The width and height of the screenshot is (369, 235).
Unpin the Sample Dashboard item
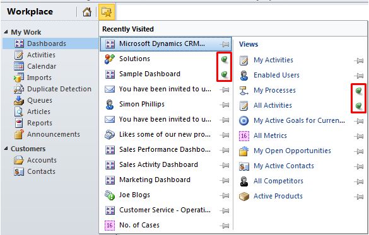[x=225, y=74]
